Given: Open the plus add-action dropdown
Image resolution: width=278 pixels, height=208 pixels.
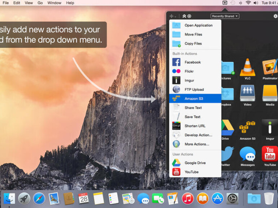Looking at the screenshot, I should (173, 16).
